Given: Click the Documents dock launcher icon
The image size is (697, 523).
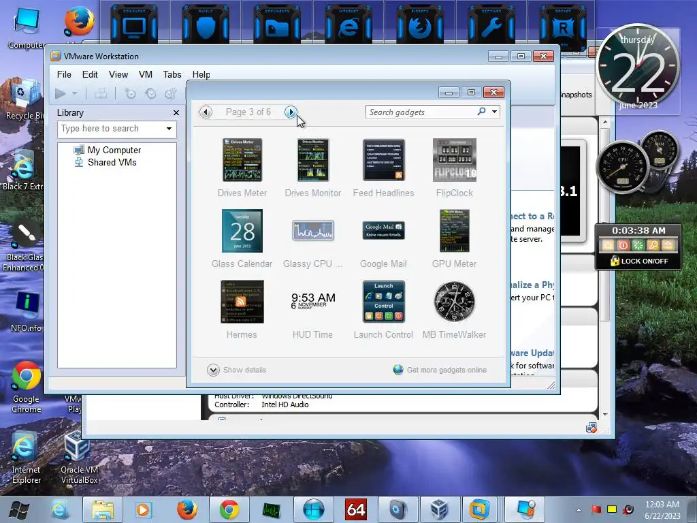Looking at the screenshot, I should (x=277, y=27).
